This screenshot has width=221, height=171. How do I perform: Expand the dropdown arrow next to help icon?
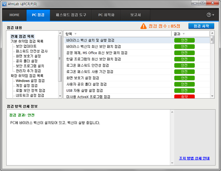click(x=213, y=15)
